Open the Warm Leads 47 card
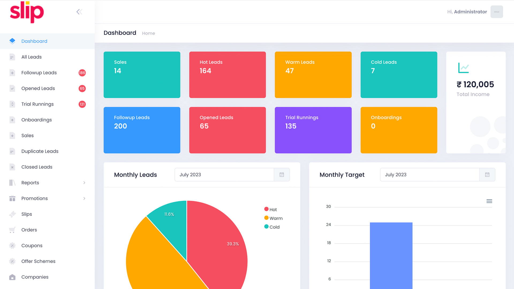This screenshot has height=289, width=514. click(x=313, y=75)
